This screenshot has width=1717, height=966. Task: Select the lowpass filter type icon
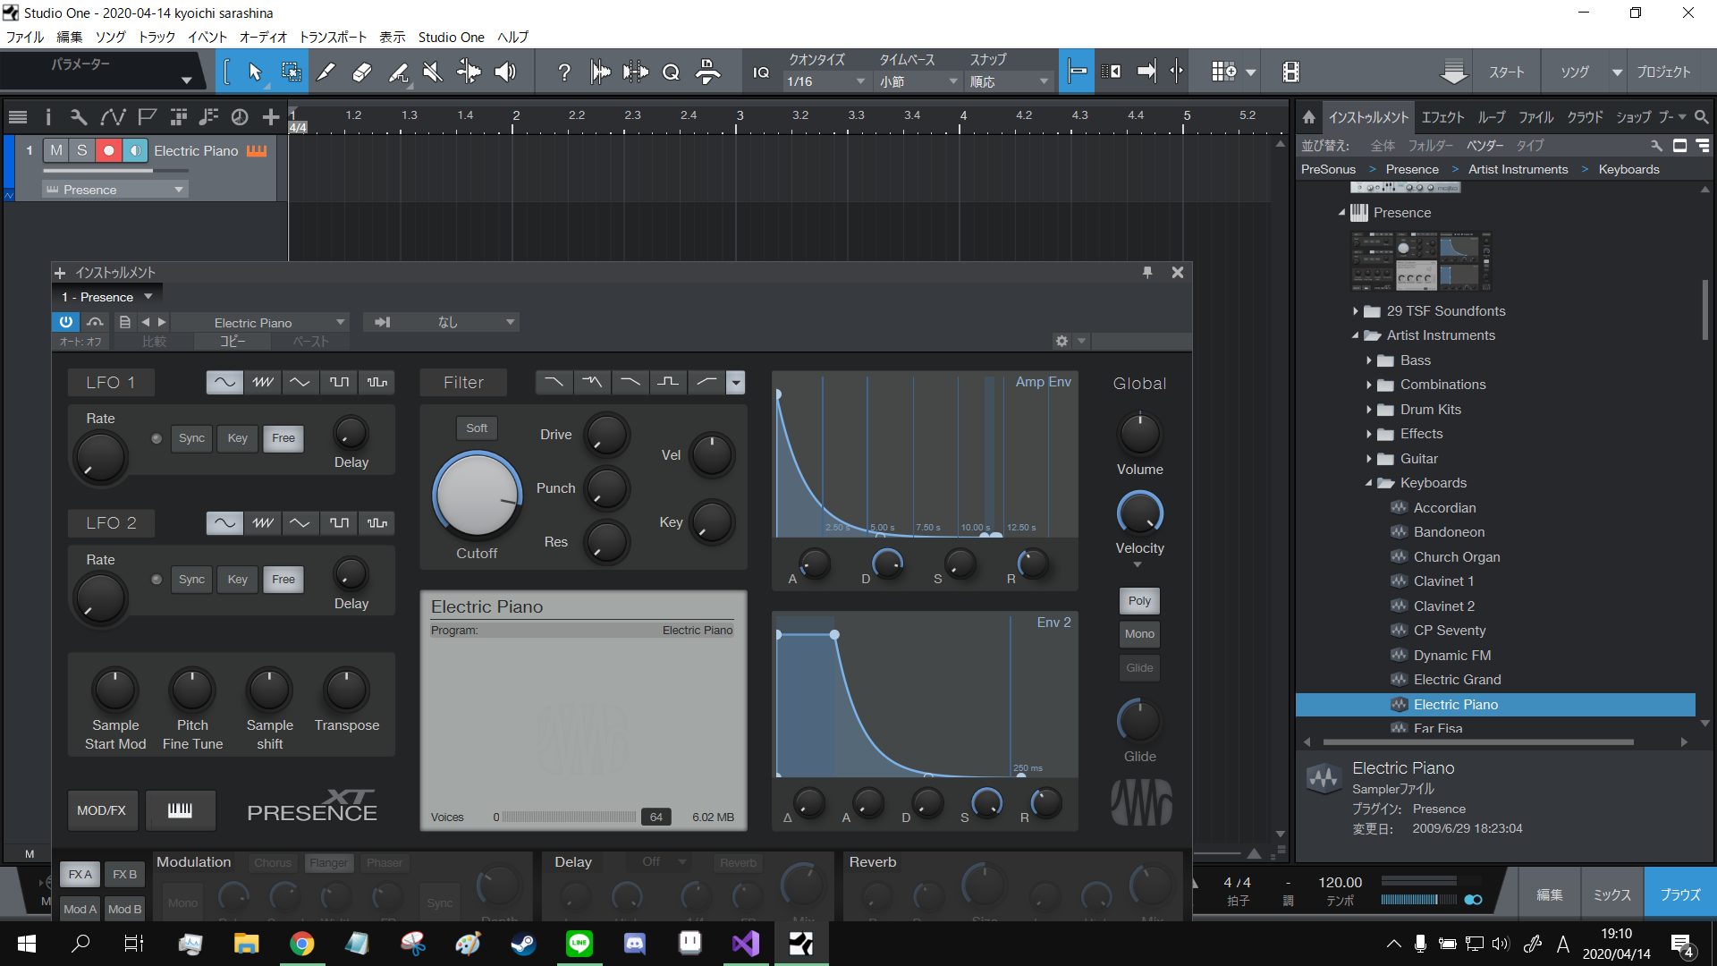(x=554, y=382)
